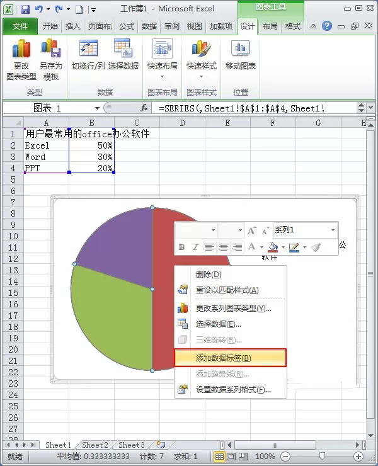Click Switch Row/Column (切换行/列) icon
The image size is (378, 466).
tap(88, 55)
